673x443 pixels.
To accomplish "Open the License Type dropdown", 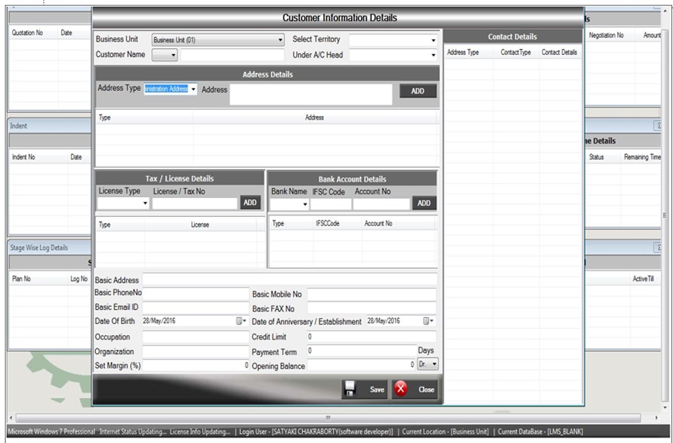I will pyautogui.click(x=146, y=204).
